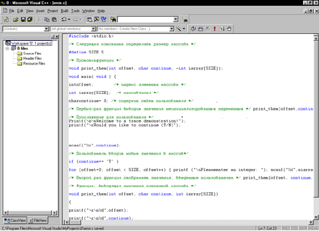Open the WizardBar actions dropdown arrow
The height and width of the screenshot is (231, 319).
(184, 29)
